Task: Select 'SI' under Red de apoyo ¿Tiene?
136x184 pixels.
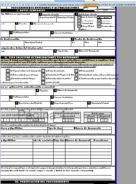Action: click(89, 120)
